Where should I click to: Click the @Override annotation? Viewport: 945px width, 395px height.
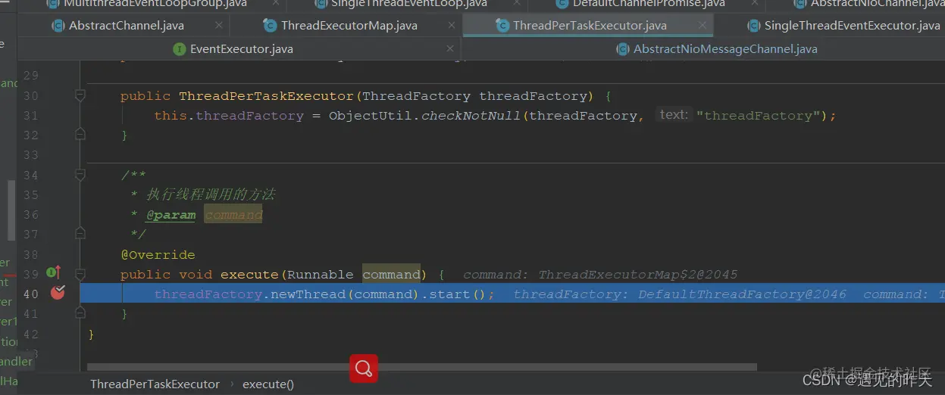click(x=158, y=255)
